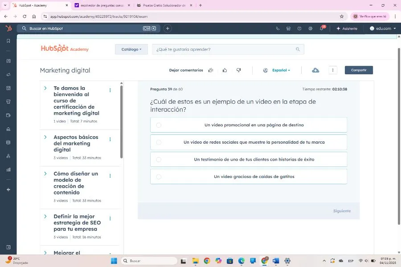
Task: Open the Español language dropdown
Action: [281, 70]
